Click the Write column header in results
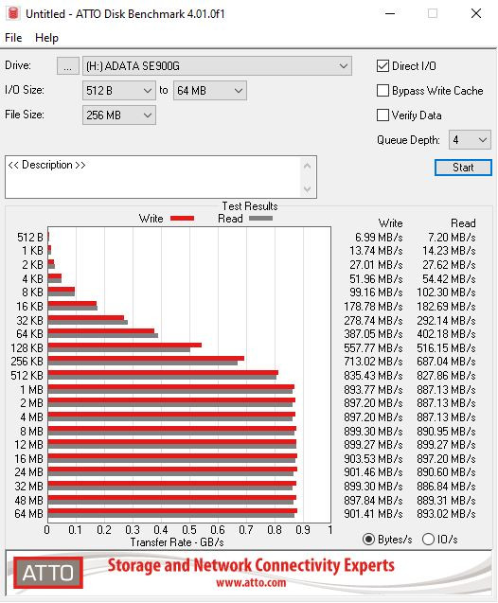The height and width of the screenshot is (603, 498). 391,223
